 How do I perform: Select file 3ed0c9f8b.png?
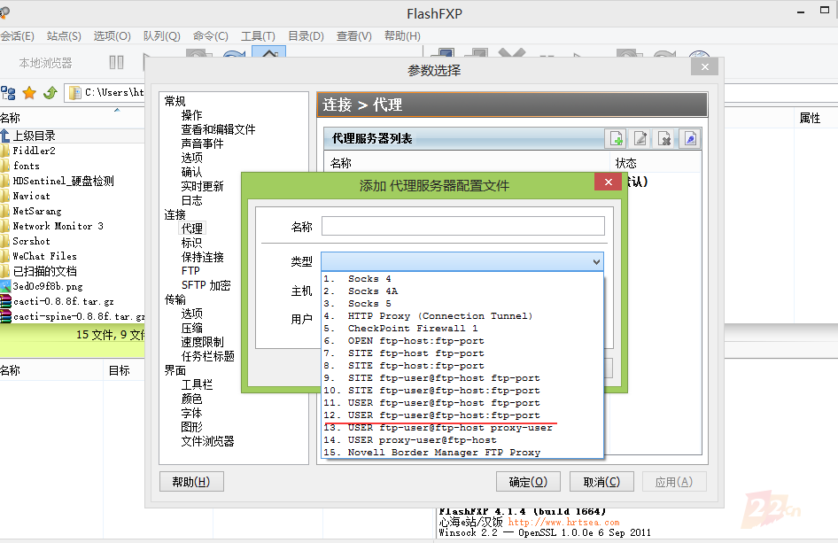pos(47,286)
